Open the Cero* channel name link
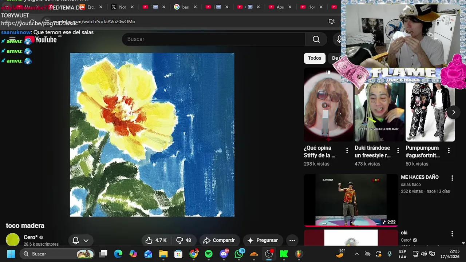This screenshot has height=262, width=466. [31, 237]
